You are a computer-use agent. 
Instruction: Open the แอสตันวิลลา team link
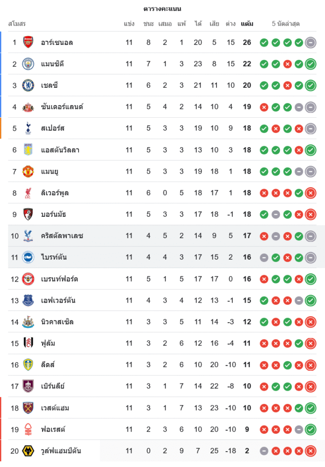pos(60,150)
